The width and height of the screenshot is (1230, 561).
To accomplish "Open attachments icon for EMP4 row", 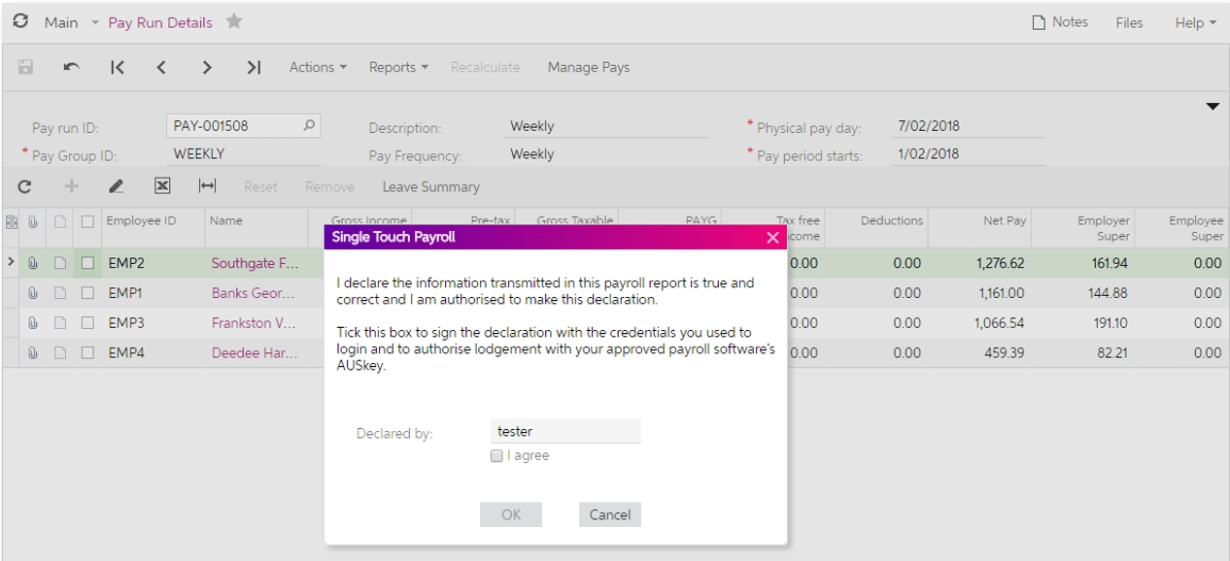I will [x=32, y=353].
